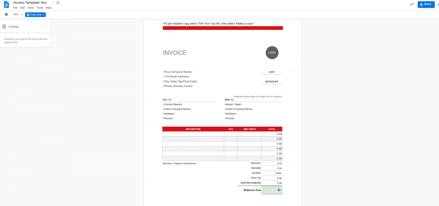Open the Edit menu
Screen dimensions: 439x206
pos(23,8)
